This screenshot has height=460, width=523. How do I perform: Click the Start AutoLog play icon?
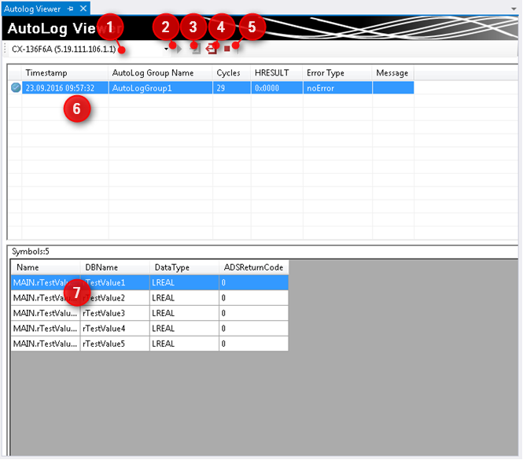pyautogui.click(x=179, y=49)
